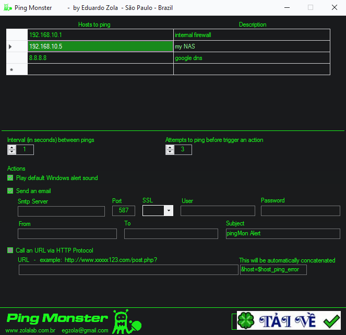346x335 pixels.
Task: Click the Ping Monster mascot logo
Action: point(127,322)
